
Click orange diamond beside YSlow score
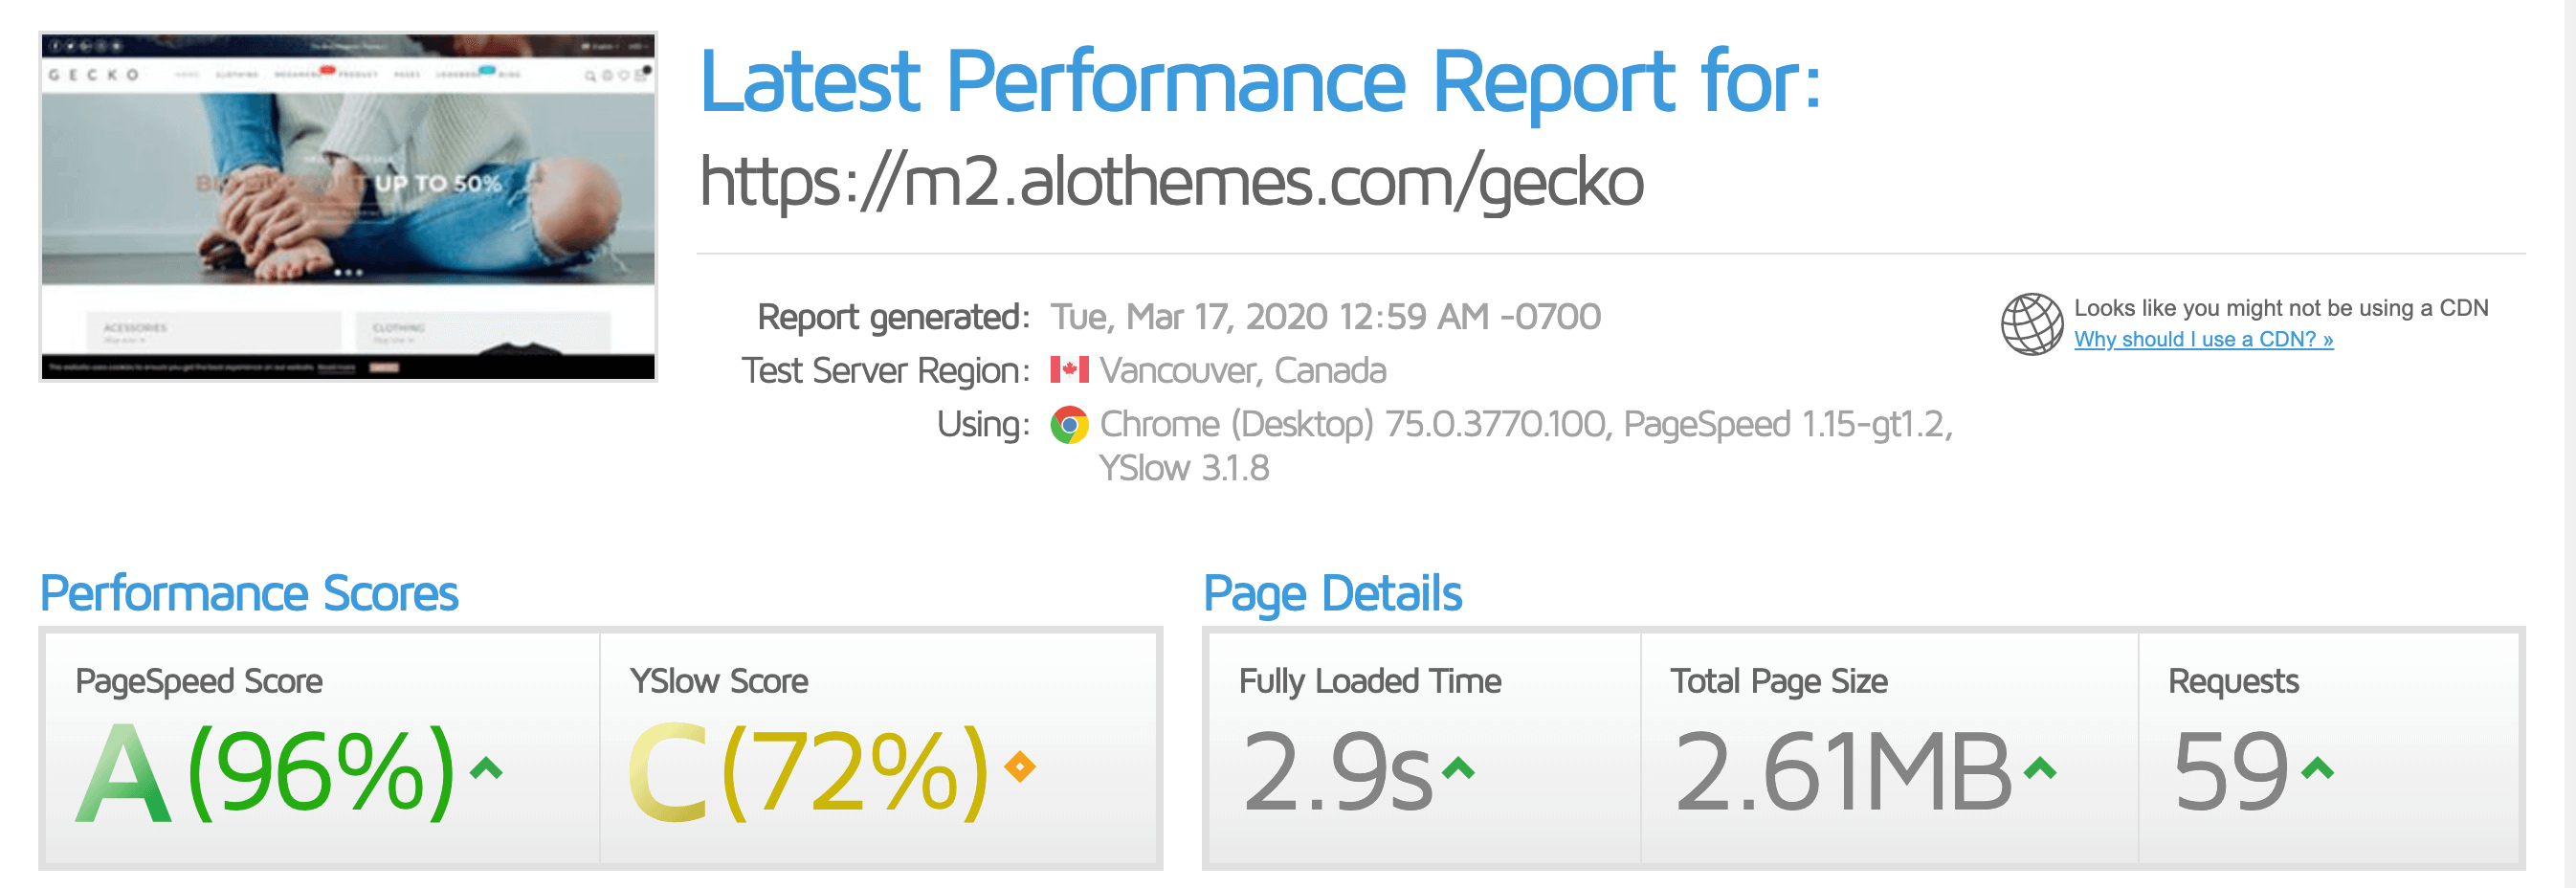coord(1019,767)
